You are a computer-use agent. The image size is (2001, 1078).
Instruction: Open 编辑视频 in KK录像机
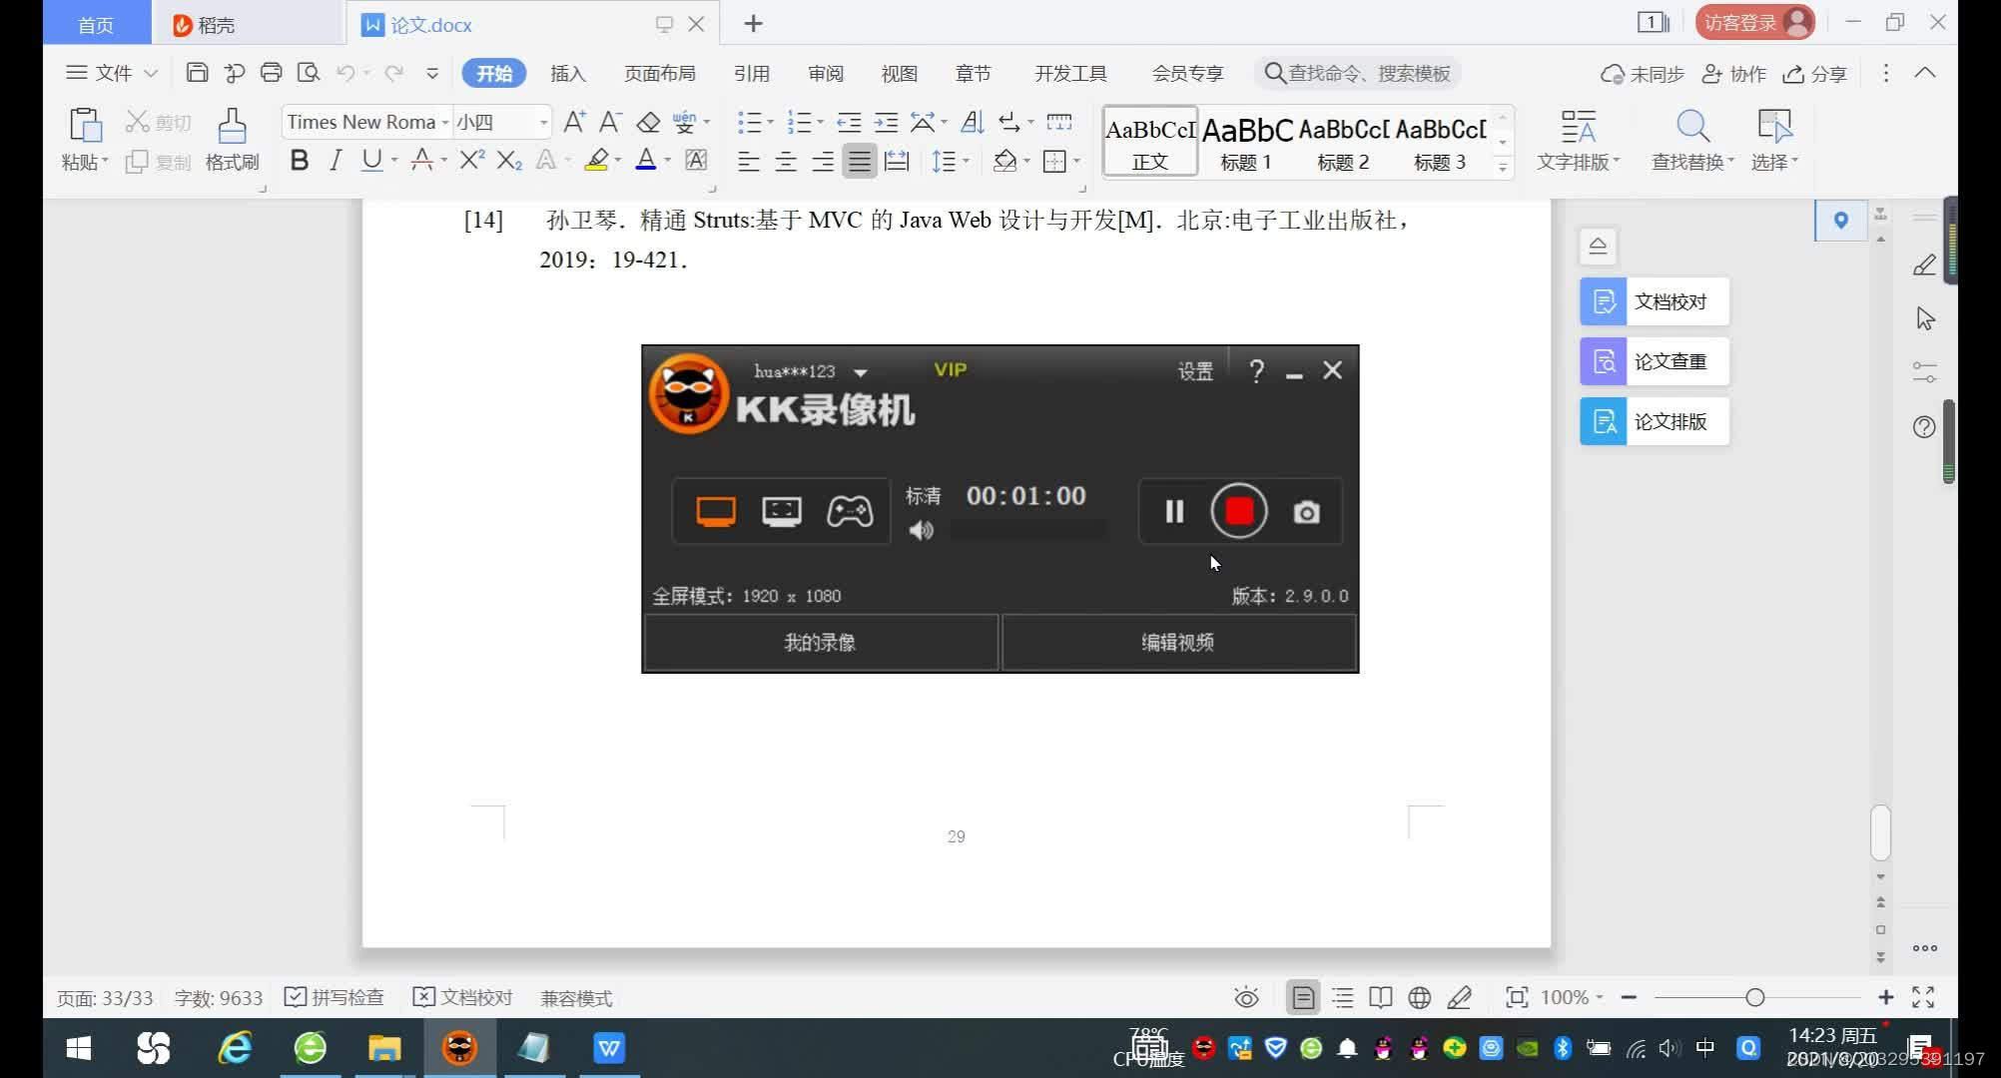tap(1176, 641)
